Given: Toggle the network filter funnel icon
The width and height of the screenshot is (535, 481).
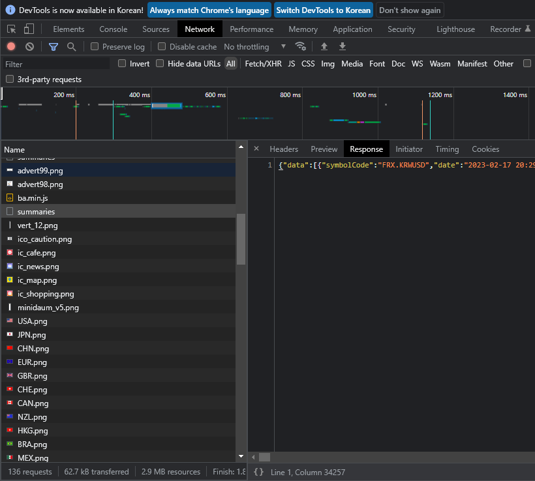Looking at the screenshot, I should pyautogui.click(x=53, y=47).
